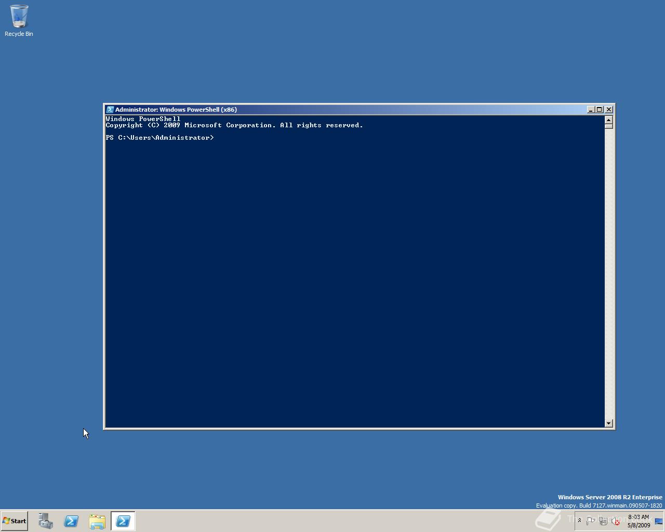Maximize the PowerShell window
The image size is (665, 532).
tap(599, 110)
